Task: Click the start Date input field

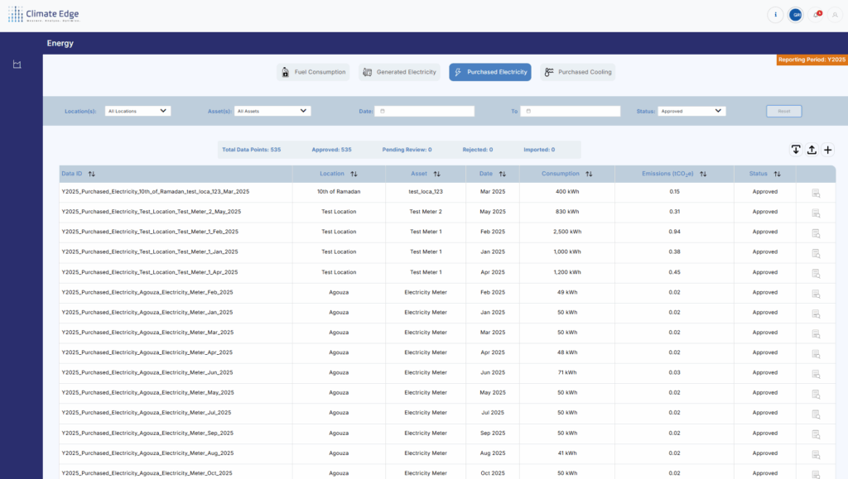Action: coord(425,111)
